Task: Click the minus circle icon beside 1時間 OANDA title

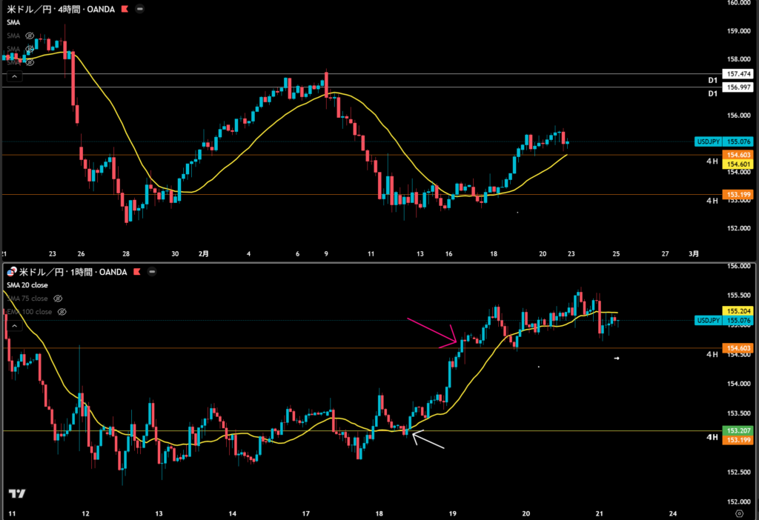Action: 152,273
